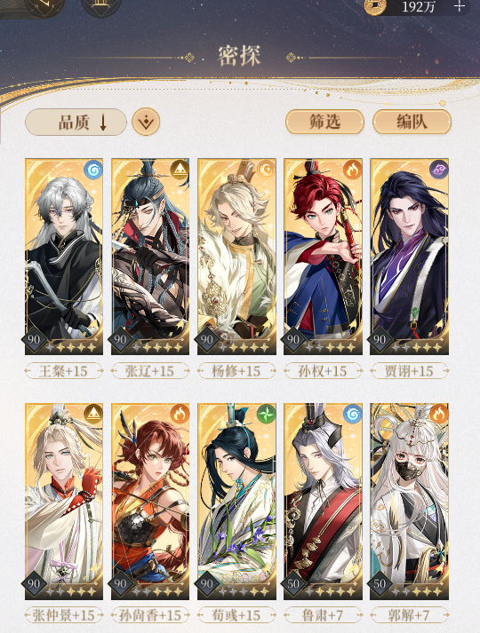Click the 贾诩+15 name label

(x=409, y=371)
